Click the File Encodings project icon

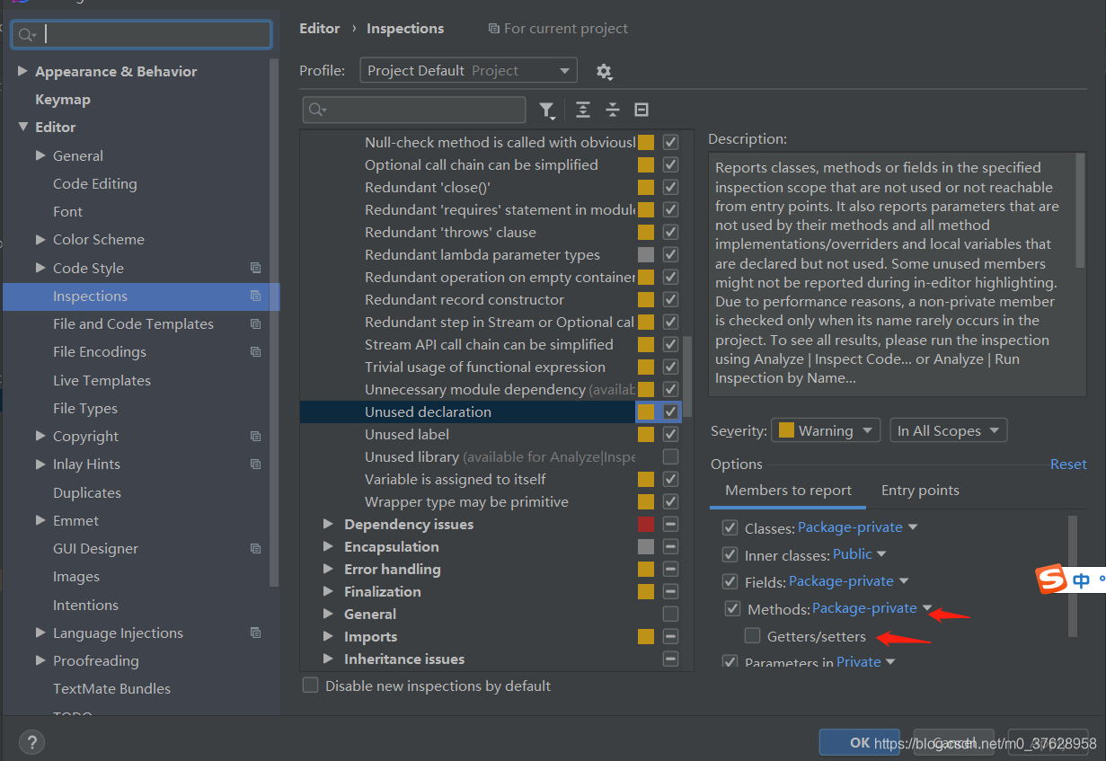pos(255,351)
